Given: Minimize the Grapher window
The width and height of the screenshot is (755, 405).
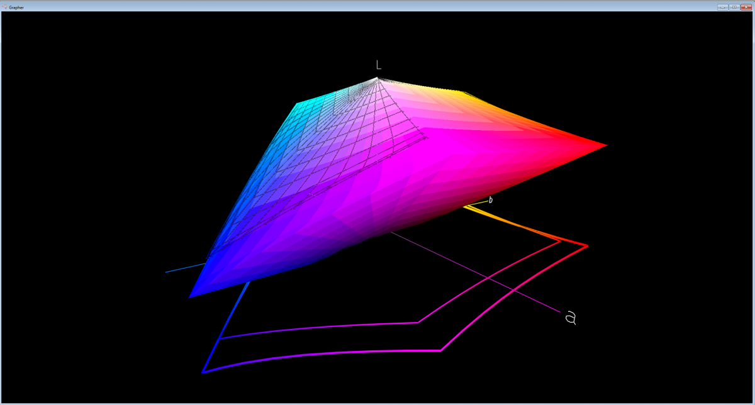Looking at the screenshot, I should click(x=722, y=6).
